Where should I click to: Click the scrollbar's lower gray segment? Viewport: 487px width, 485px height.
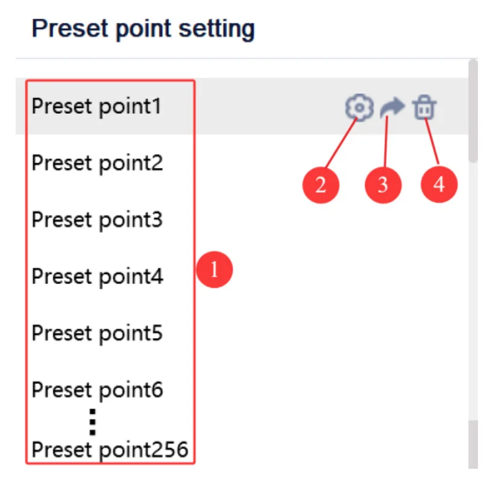[473, 445]
